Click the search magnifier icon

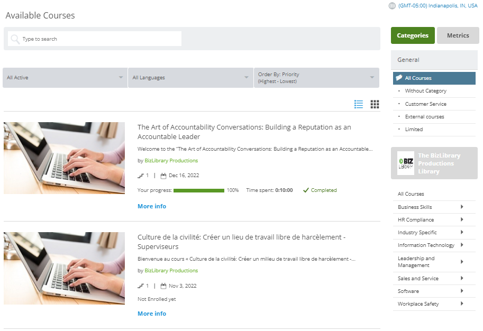pyautogui.click(x=15, y=39)
